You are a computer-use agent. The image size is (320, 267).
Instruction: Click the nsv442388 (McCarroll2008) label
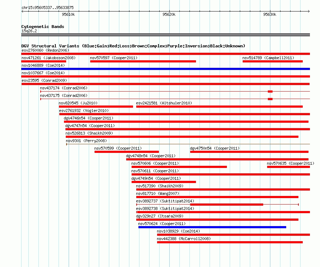tap(184, 239)
